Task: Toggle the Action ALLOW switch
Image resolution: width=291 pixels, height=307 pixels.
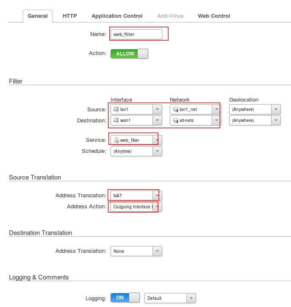Action: tap(129, 54)
